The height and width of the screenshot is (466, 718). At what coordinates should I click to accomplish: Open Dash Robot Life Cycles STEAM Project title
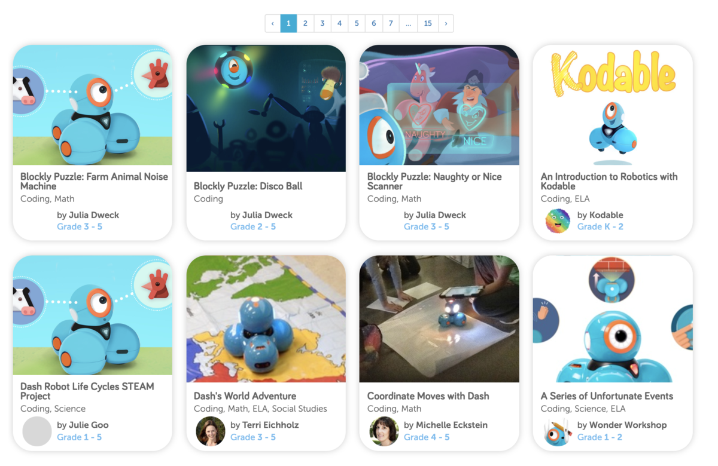point(87,391)
